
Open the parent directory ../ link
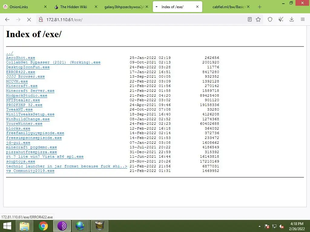click(x=9, y=53)
